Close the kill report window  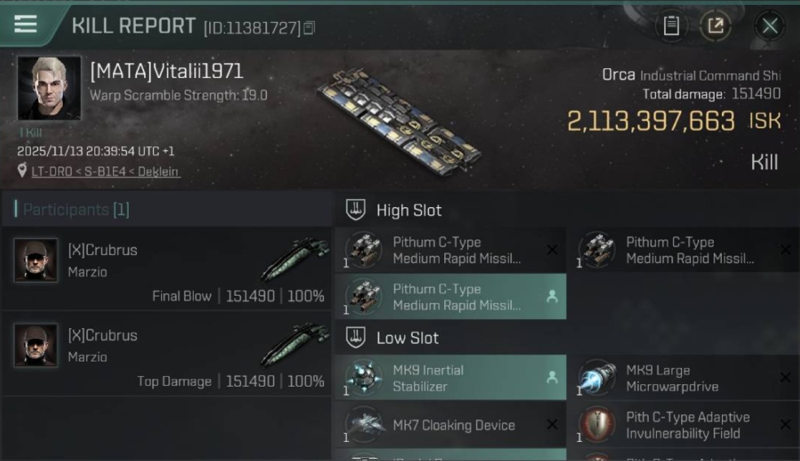point(769,26)
